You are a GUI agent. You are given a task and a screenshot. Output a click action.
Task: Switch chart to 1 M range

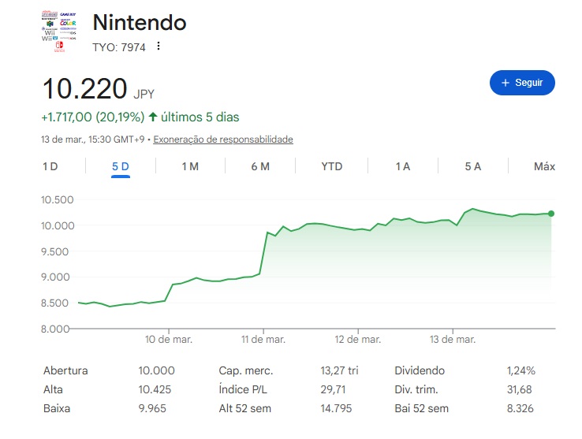click(x=189, y=166)
